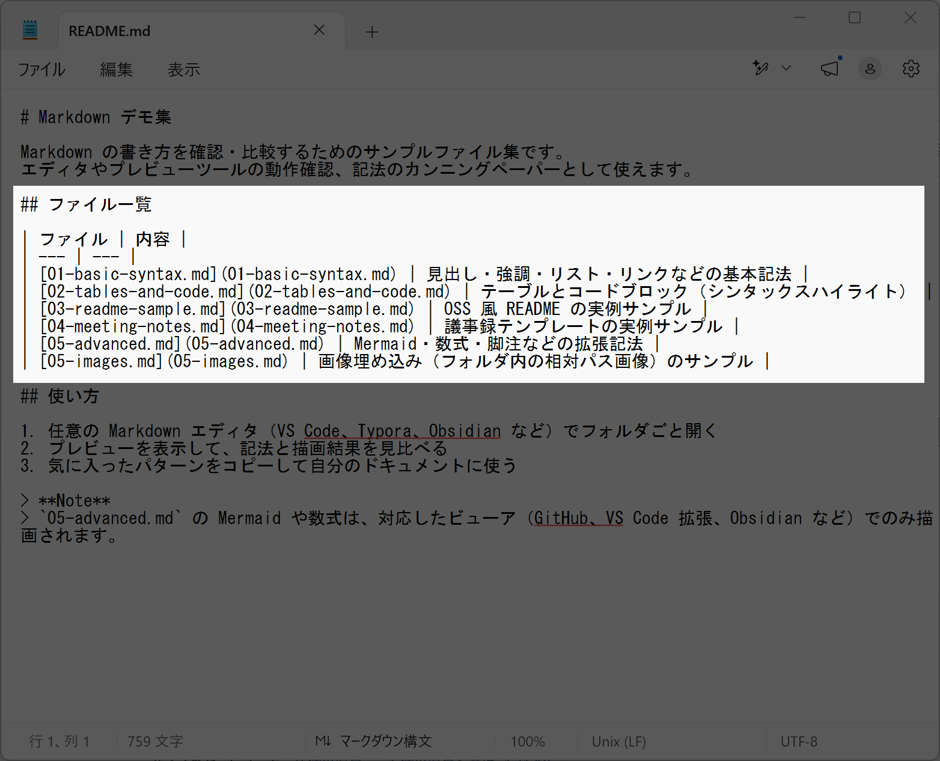940x761 pixels.
Task: Open the megaphone announcements icon
Action: tap(830, 68)
